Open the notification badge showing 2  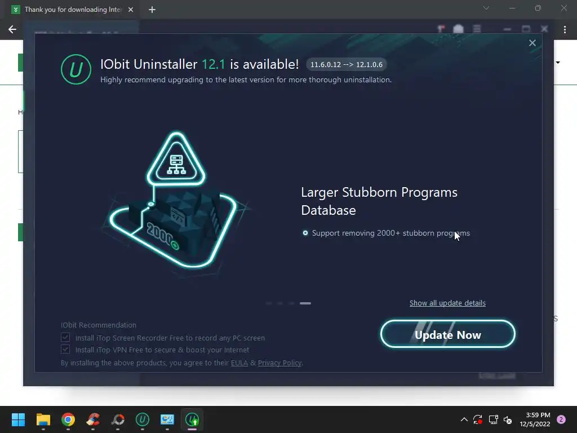(x=561, y=419)
